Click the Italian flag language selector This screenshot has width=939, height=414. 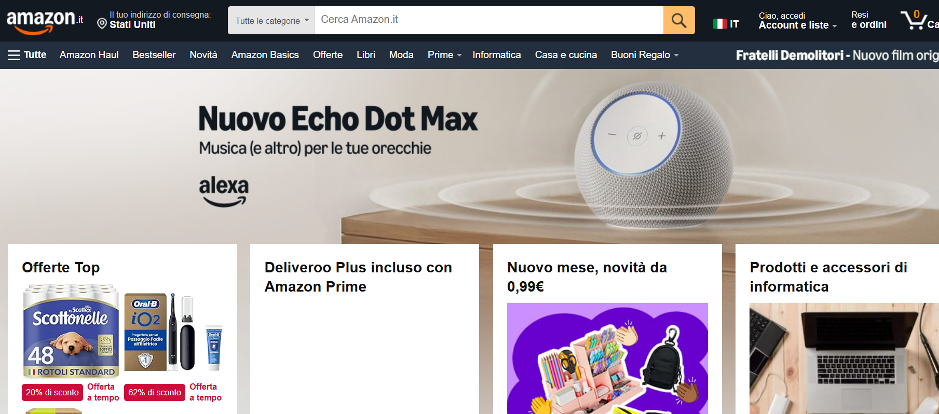726,24
